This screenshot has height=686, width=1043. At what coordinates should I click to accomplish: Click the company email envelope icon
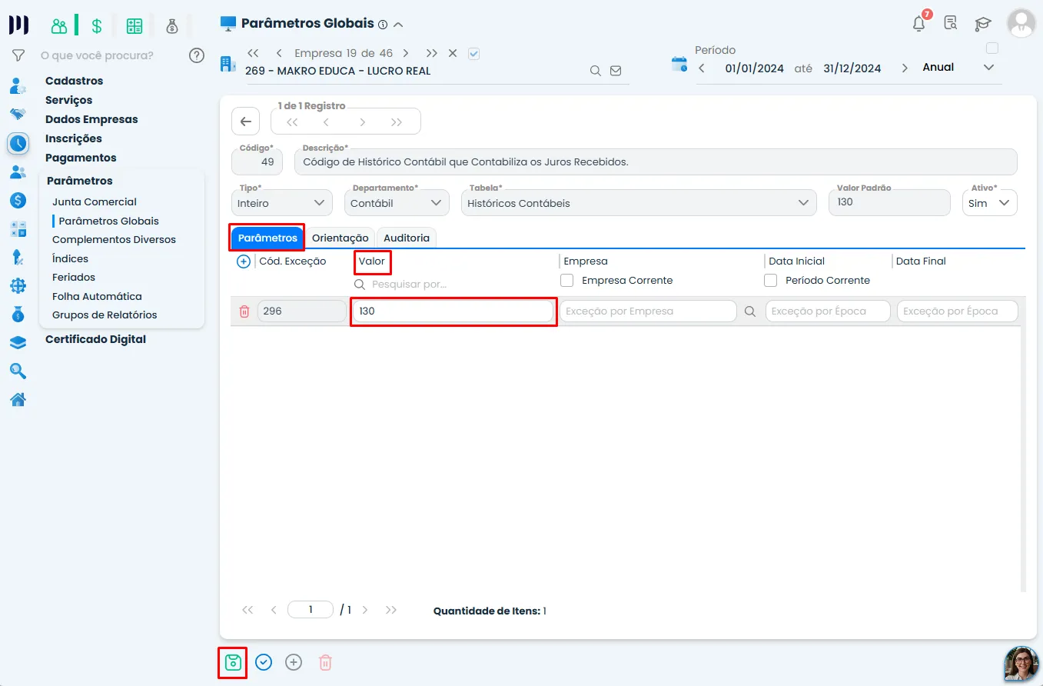pyautogui.click(x=616, y=71)
